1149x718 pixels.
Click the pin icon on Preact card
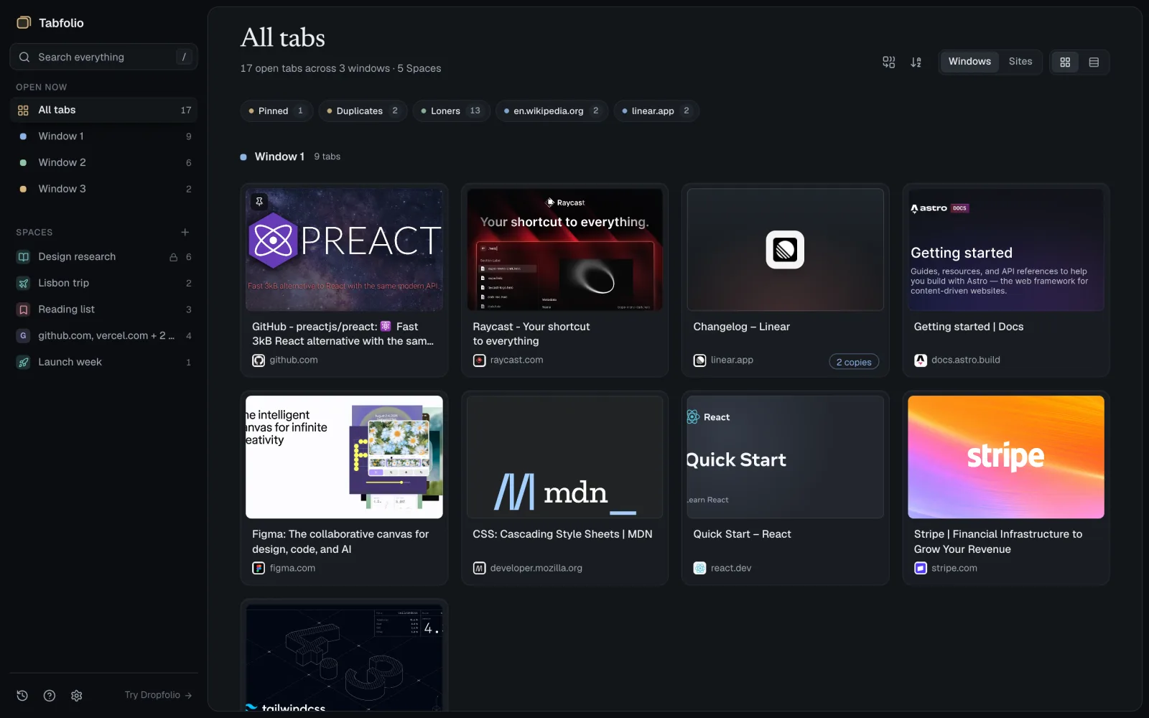click(259, 202)
